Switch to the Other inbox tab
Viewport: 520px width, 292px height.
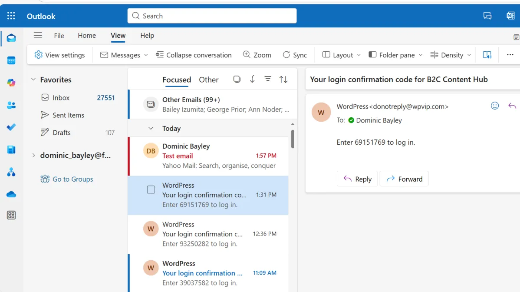coord(208,80)
